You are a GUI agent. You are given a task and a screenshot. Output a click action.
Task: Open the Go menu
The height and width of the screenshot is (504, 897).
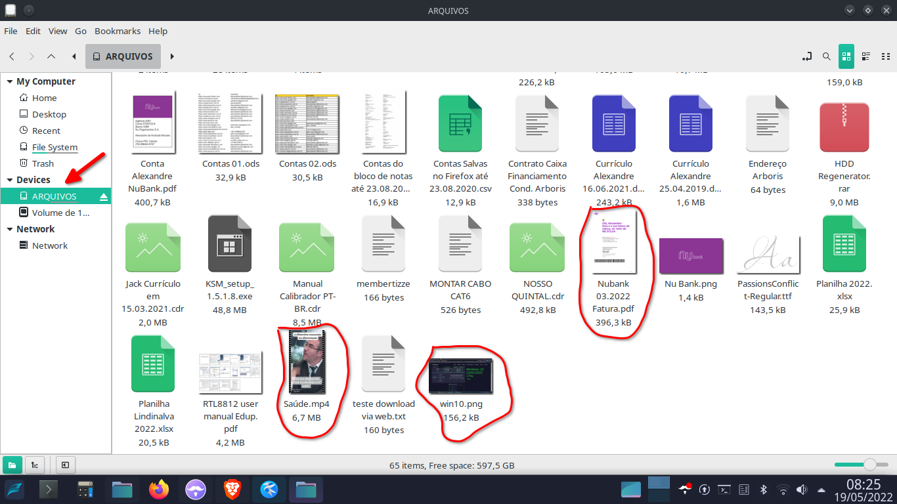tap(81, 31)
